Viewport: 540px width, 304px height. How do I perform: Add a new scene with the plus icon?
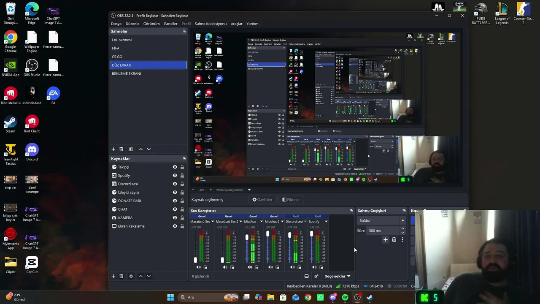[x=113, y=149]
